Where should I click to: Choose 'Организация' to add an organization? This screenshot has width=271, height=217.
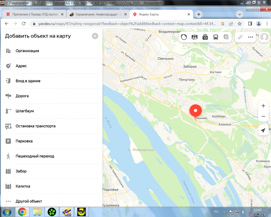point(27,51)
